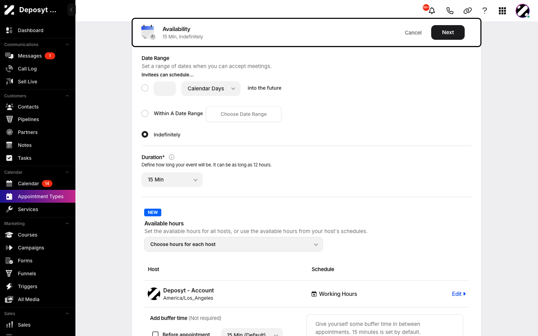538x336 pixels.
Task: Open the Calendar Days dropdown
Action: coord(211,89)
